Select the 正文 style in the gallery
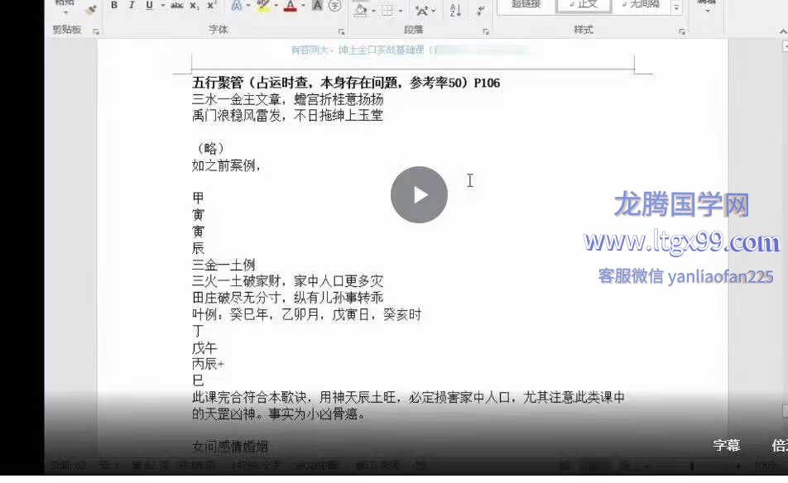Viewport: 788px width, 483px height. click(x=584, y=6)
